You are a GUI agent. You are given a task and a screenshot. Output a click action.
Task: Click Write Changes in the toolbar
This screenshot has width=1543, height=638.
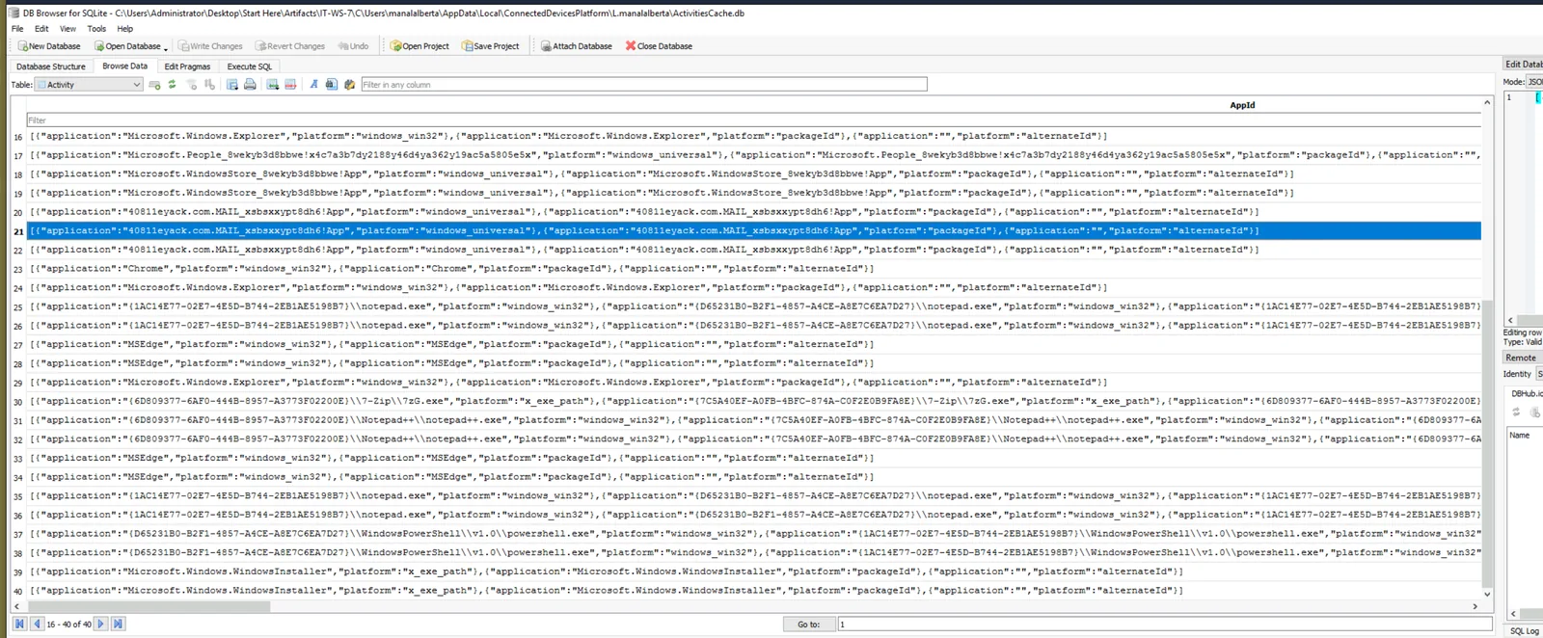point(210,46)
